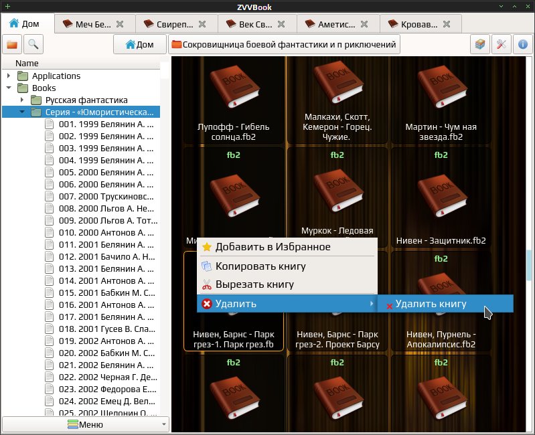Select Нивен, Барнс - Парк грез-1 label
Viewport: 535px width, 435px height.
[x=234, y=339]
